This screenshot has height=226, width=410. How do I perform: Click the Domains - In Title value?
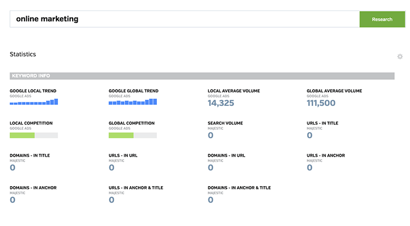tap(13, 168)
